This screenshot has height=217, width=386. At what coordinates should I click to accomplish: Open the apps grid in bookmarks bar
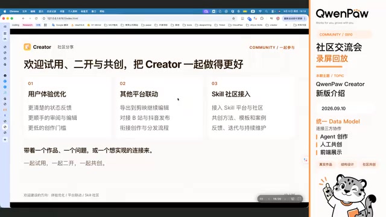click(x=45, y=25)
